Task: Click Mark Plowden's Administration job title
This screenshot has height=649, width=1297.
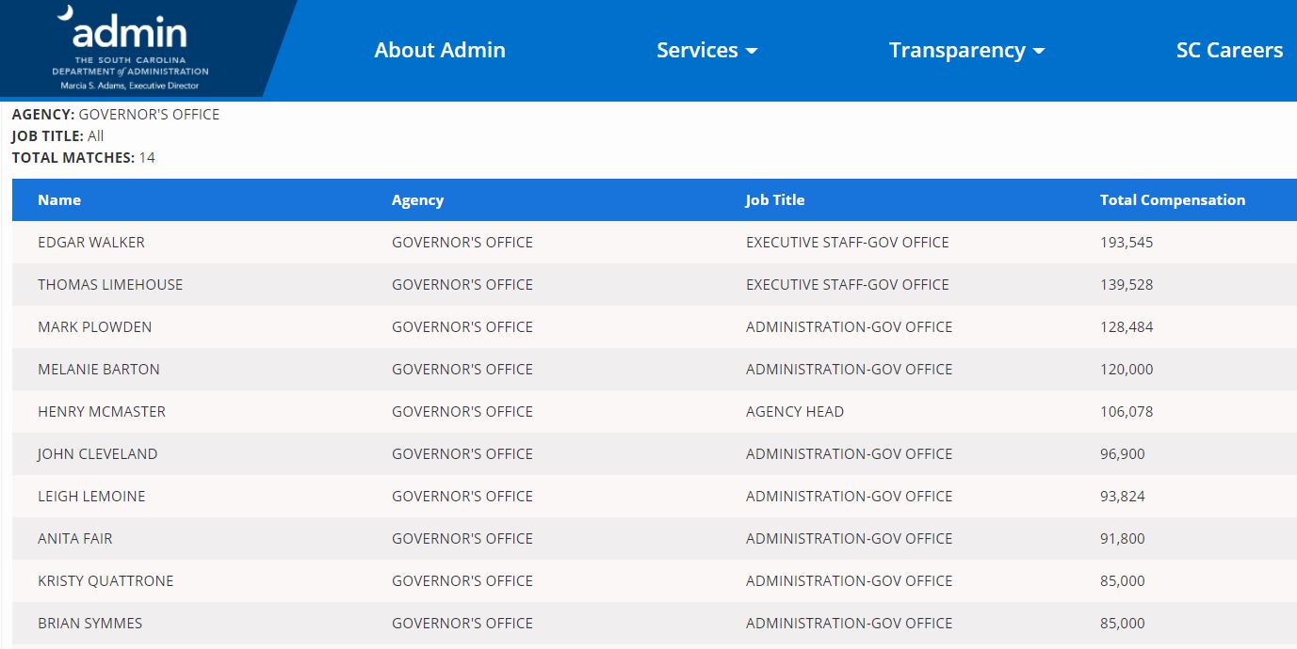Action: [850, 326]
